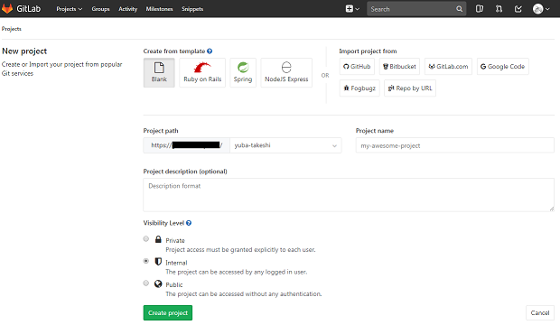The height and width of the screenshot is (325, 560).
Task: Import project from GitLab.com
Action: pos(448,67)
